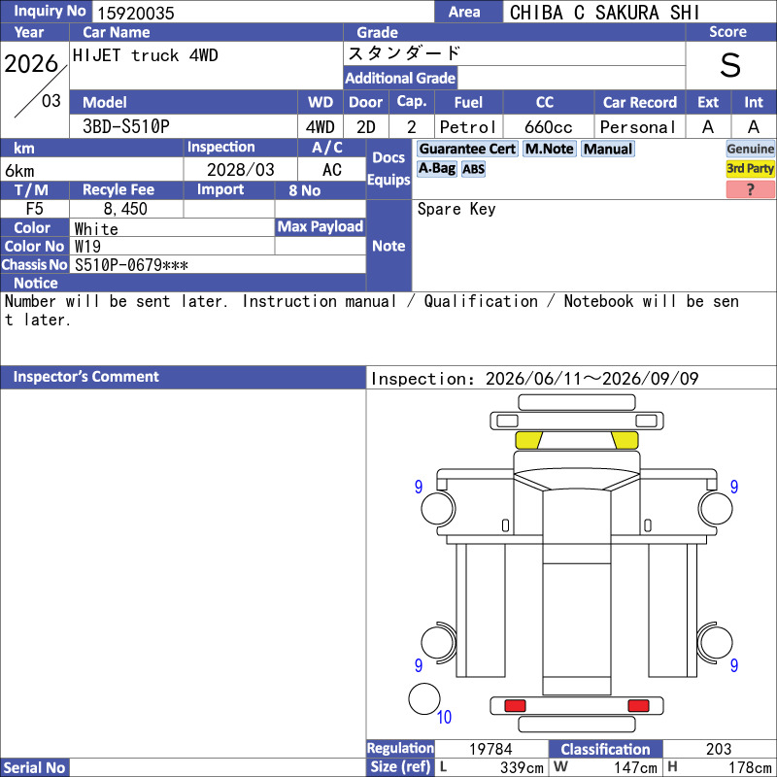Click the inspection period 2026/06/11～2026/09/09
This screenshot has height=777, width=777.
point(592,379)
